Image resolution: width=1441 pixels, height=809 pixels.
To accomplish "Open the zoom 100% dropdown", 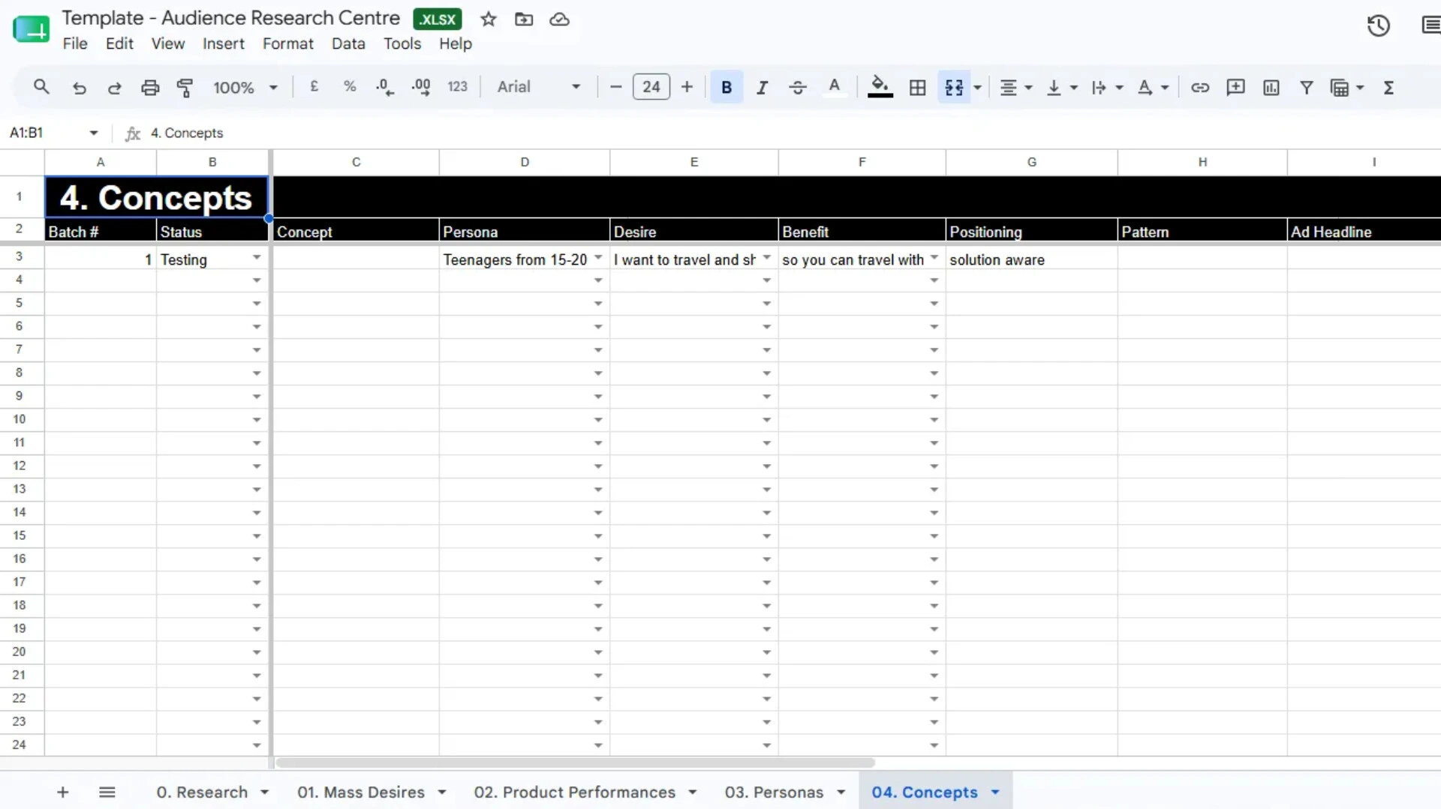I will tap(245, 88).
